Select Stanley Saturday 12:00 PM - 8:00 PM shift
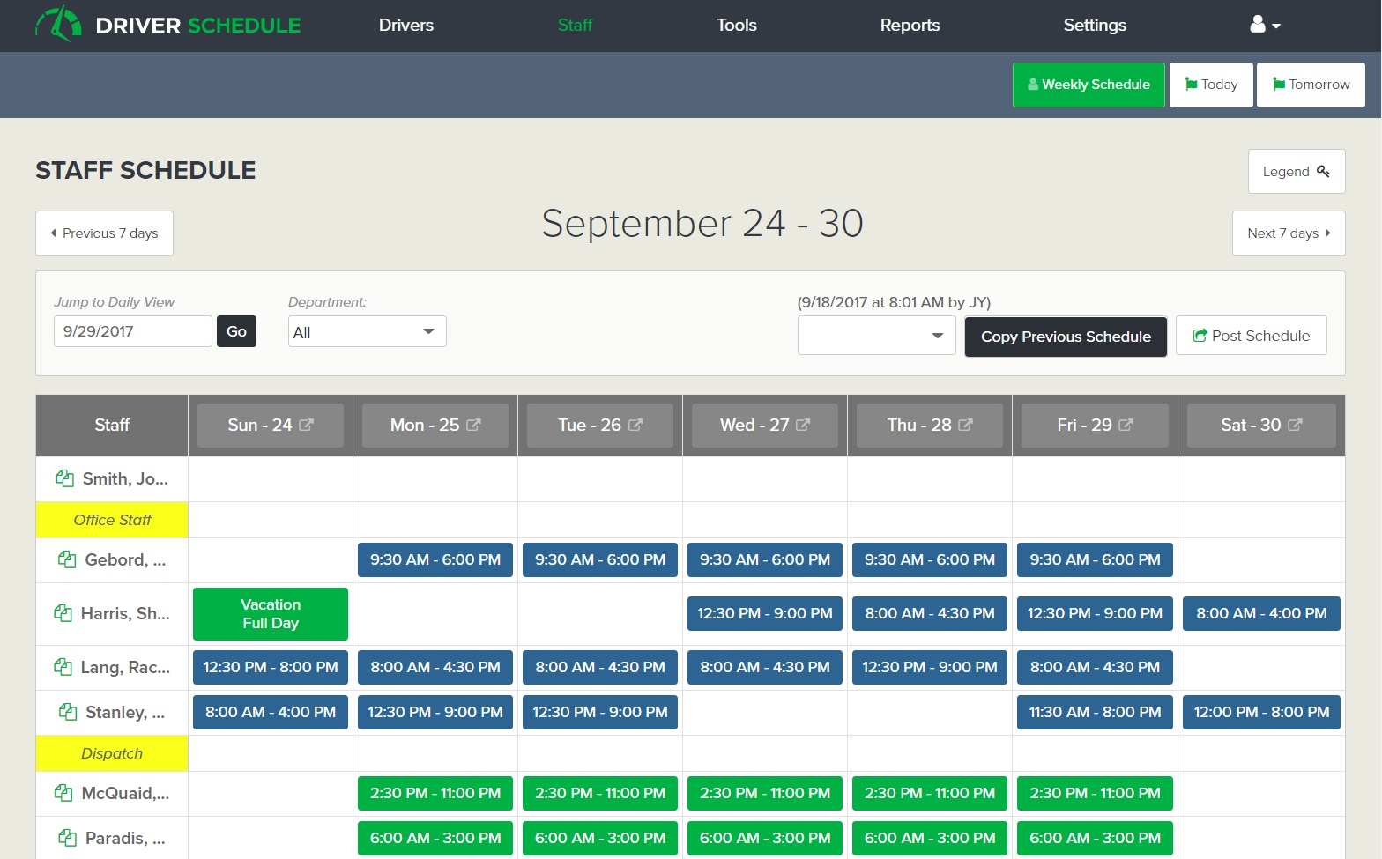The height and width of the screenshot is (859, 1382). point(1261,712)
